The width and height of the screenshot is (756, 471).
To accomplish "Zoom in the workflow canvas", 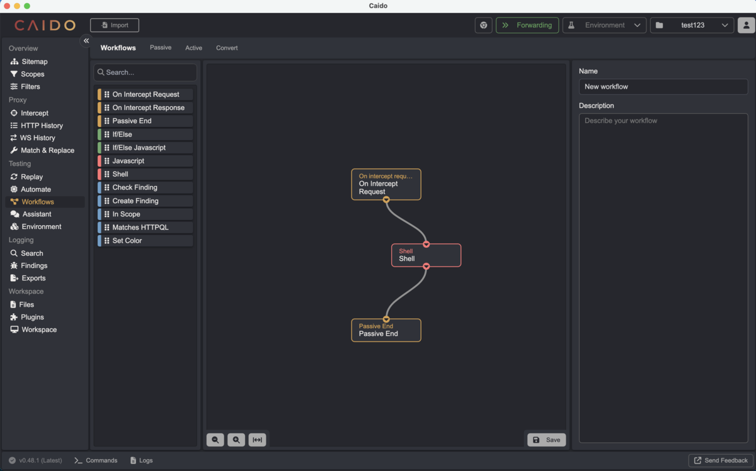I will point(236,440).
